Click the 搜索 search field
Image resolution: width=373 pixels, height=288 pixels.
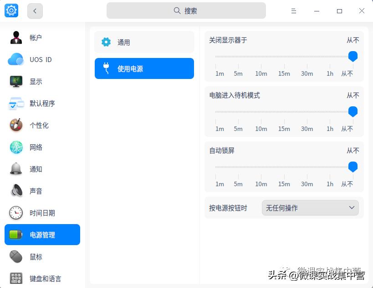pos(186,10)
